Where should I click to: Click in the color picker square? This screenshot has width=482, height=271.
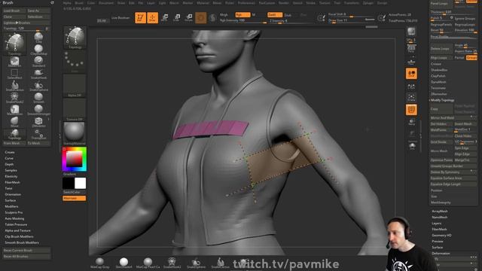tap(74, 159)
